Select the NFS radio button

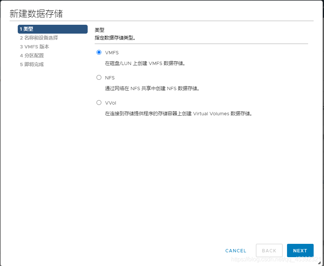99,77
